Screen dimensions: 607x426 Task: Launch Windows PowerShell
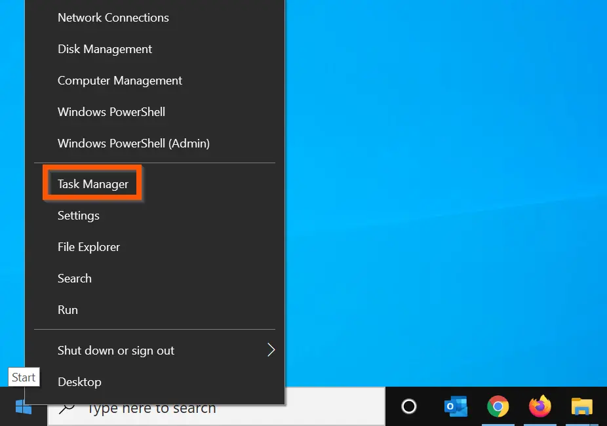click(x=111, y=112)
